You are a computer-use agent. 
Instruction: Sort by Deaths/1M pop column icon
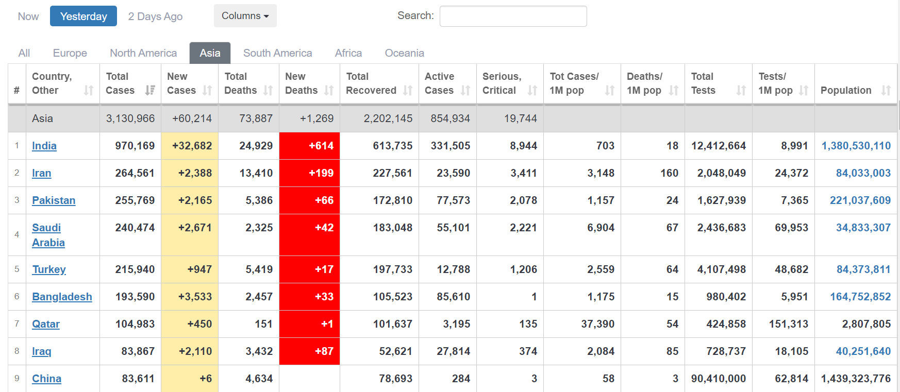pyautogui.click(x=674, y=91)
